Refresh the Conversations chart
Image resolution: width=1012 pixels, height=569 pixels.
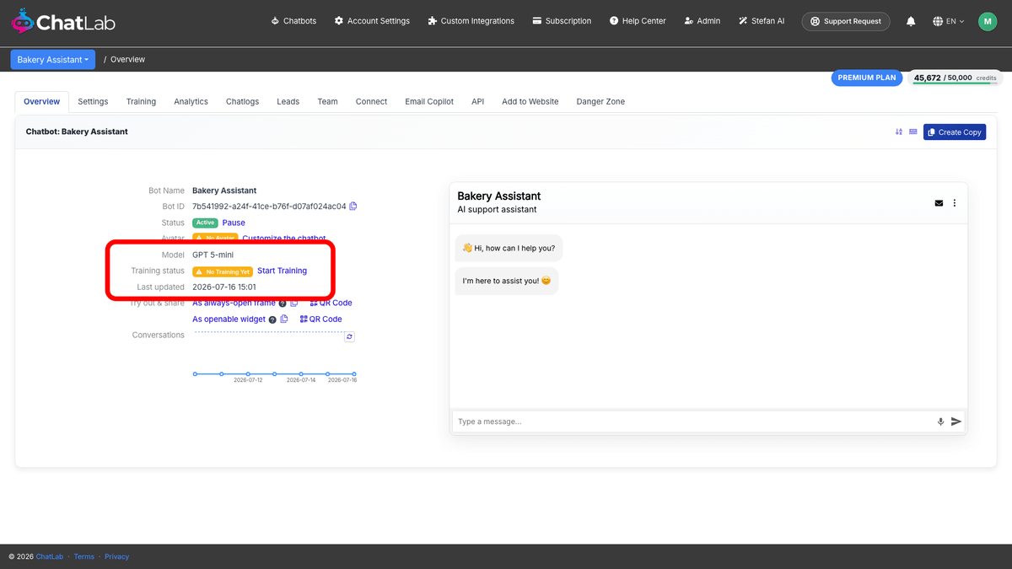coord(350,336)
